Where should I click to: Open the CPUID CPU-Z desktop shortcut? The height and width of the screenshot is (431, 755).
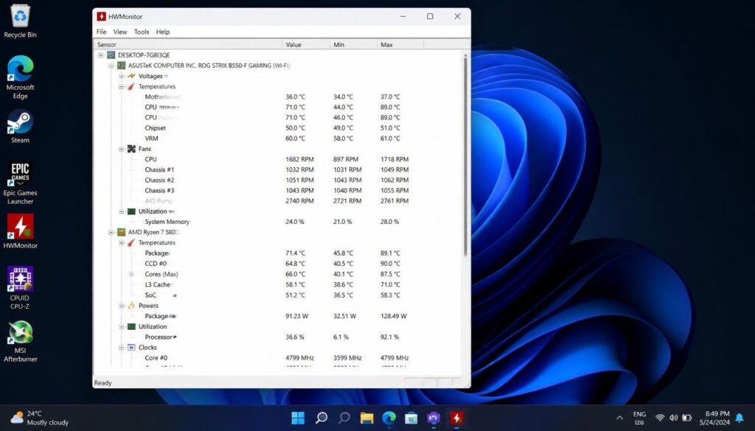(x=20, y=287)
